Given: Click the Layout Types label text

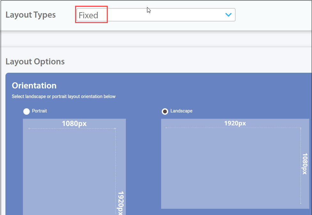Looking at the screenshot, I should pyautogui.click(x=30, y=15).
